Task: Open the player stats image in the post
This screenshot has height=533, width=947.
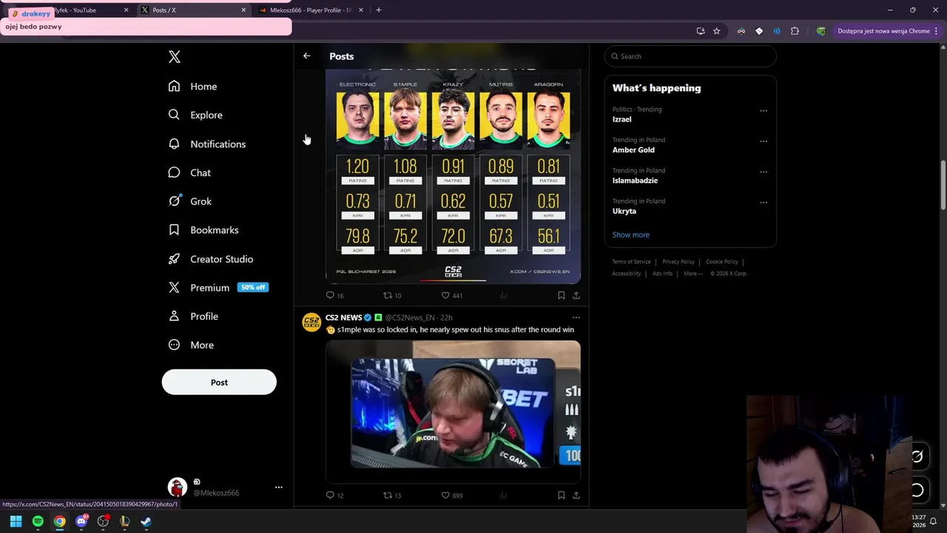Action: 453,176
